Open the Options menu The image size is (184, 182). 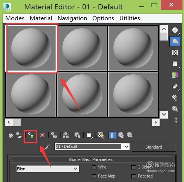[103, 18]
